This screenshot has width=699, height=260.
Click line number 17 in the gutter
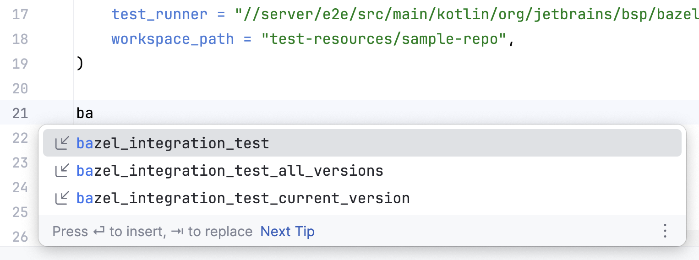[21, 14]
